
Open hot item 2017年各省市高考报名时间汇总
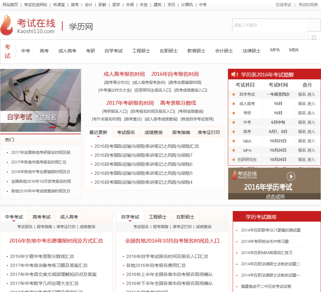tap(39, 162)
